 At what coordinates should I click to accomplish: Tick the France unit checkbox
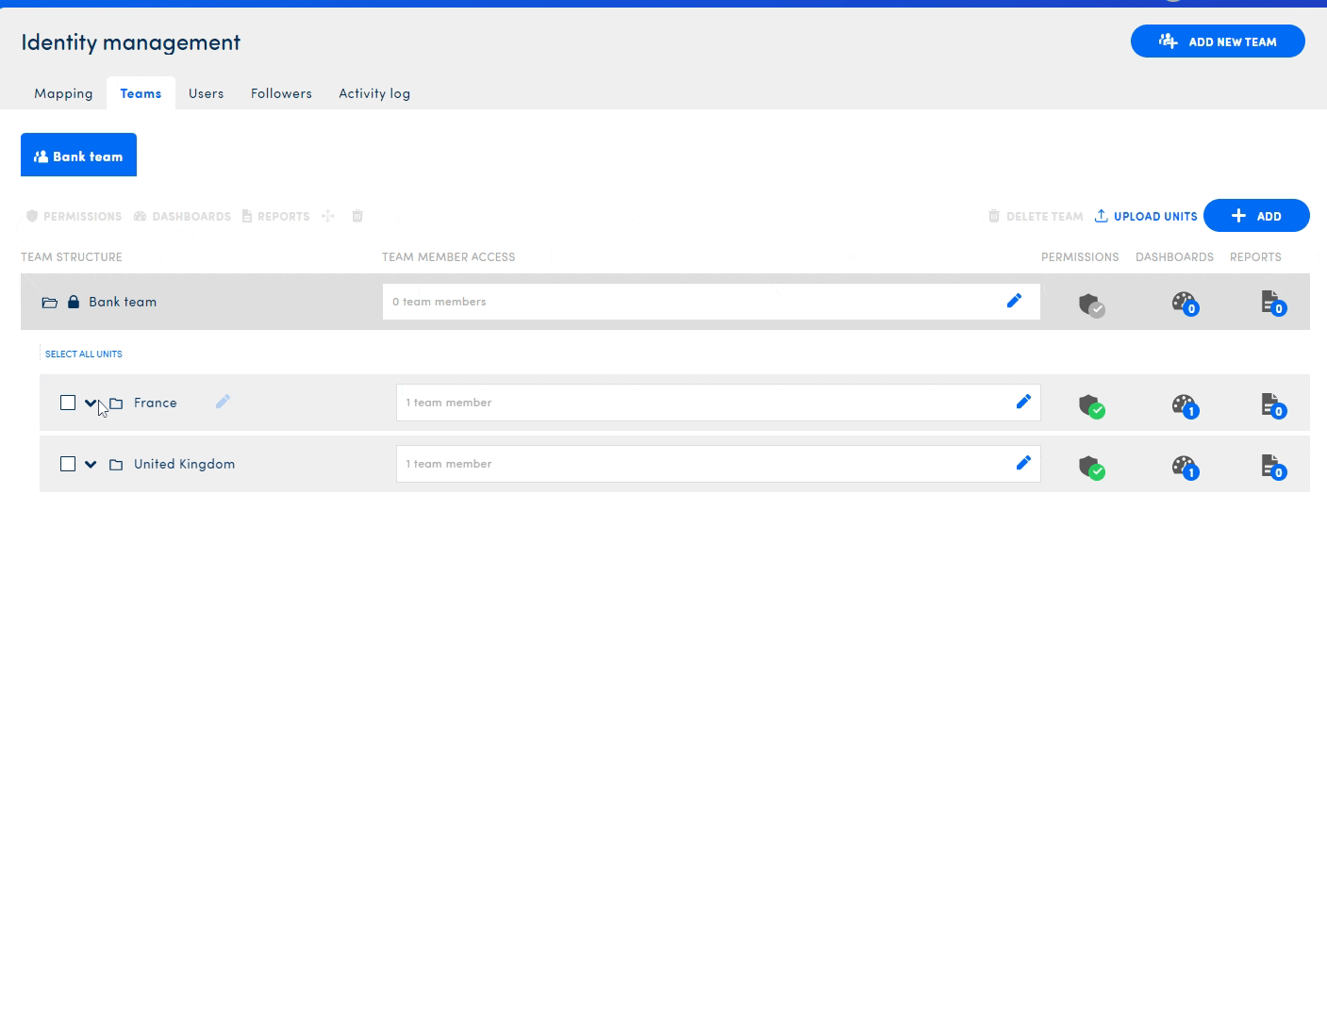click(68, 403)
